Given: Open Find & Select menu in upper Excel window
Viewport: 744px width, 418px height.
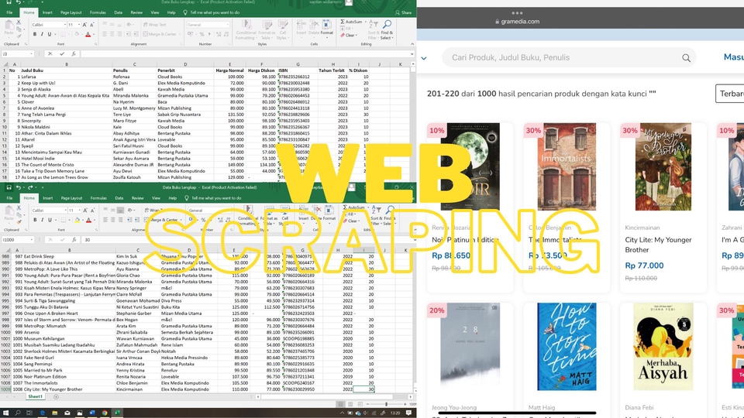Looking at the screenshot, I should pyautogui.click(x=386, y=30).
